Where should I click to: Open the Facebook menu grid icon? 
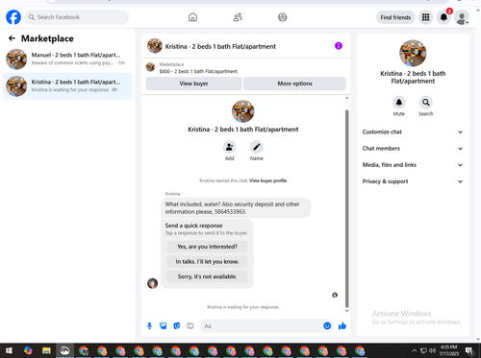(425, 17)
